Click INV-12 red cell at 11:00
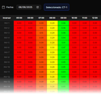101x98 pixels. pos(85,77)
